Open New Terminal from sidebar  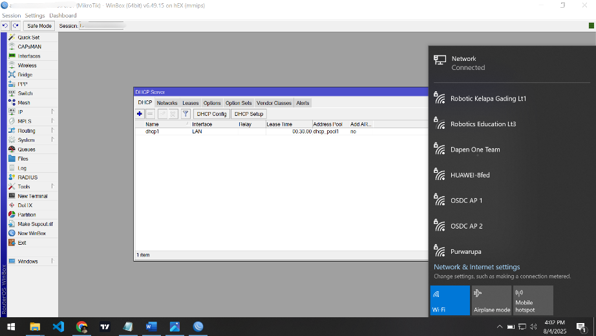tap(32, 196)
